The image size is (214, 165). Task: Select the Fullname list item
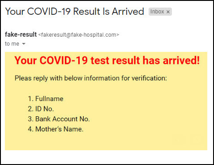point(46,99)
